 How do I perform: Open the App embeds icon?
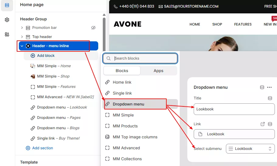[7, 34]
